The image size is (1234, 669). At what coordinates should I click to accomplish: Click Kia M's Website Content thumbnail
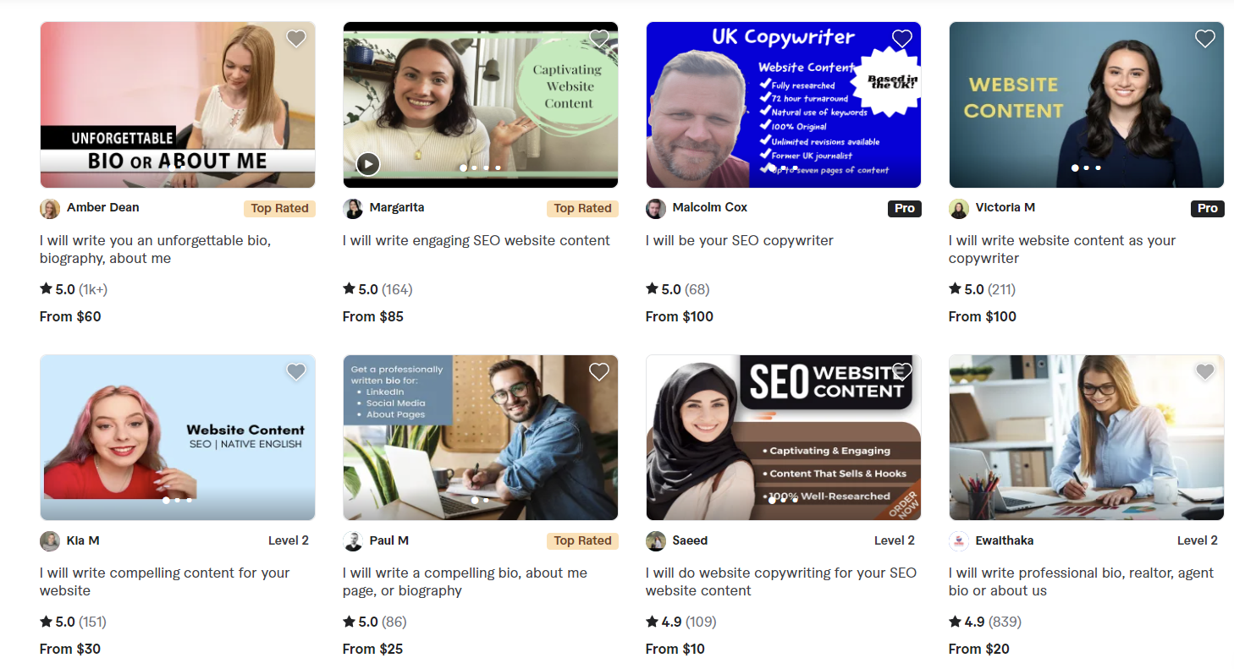point(178,437)
